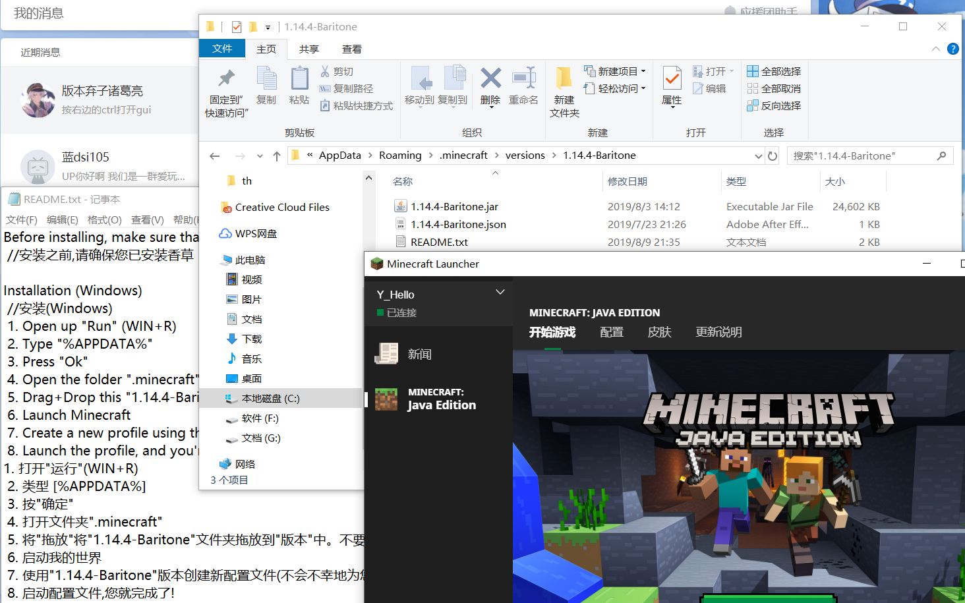Open the 皮肤 skins tab in the launcher

[x=659, y=332]
